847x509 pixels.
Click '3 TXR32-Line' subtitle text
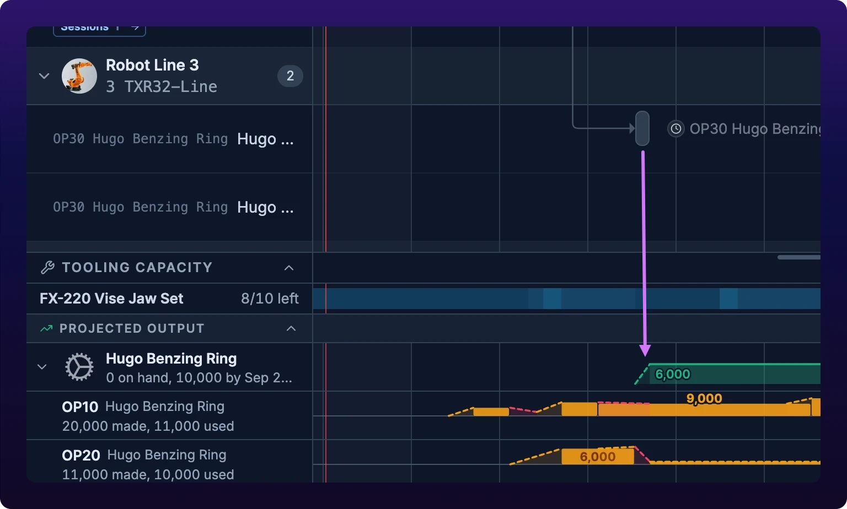162,86
